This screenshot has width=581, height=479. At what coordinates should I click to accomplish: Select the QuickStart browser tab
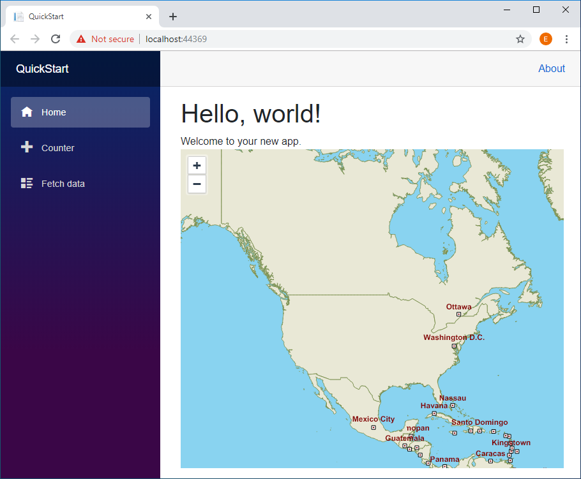click(82, 17)
